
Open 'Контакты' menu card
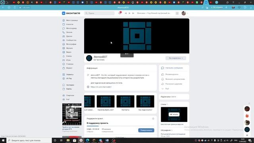[125, 103]
